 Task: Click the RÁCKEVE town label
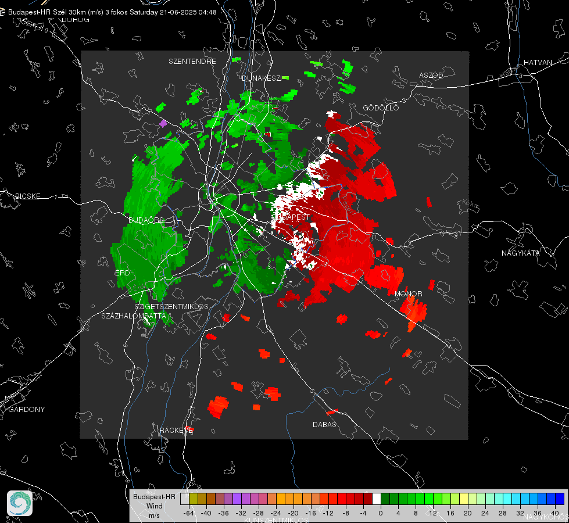point(176,430)
